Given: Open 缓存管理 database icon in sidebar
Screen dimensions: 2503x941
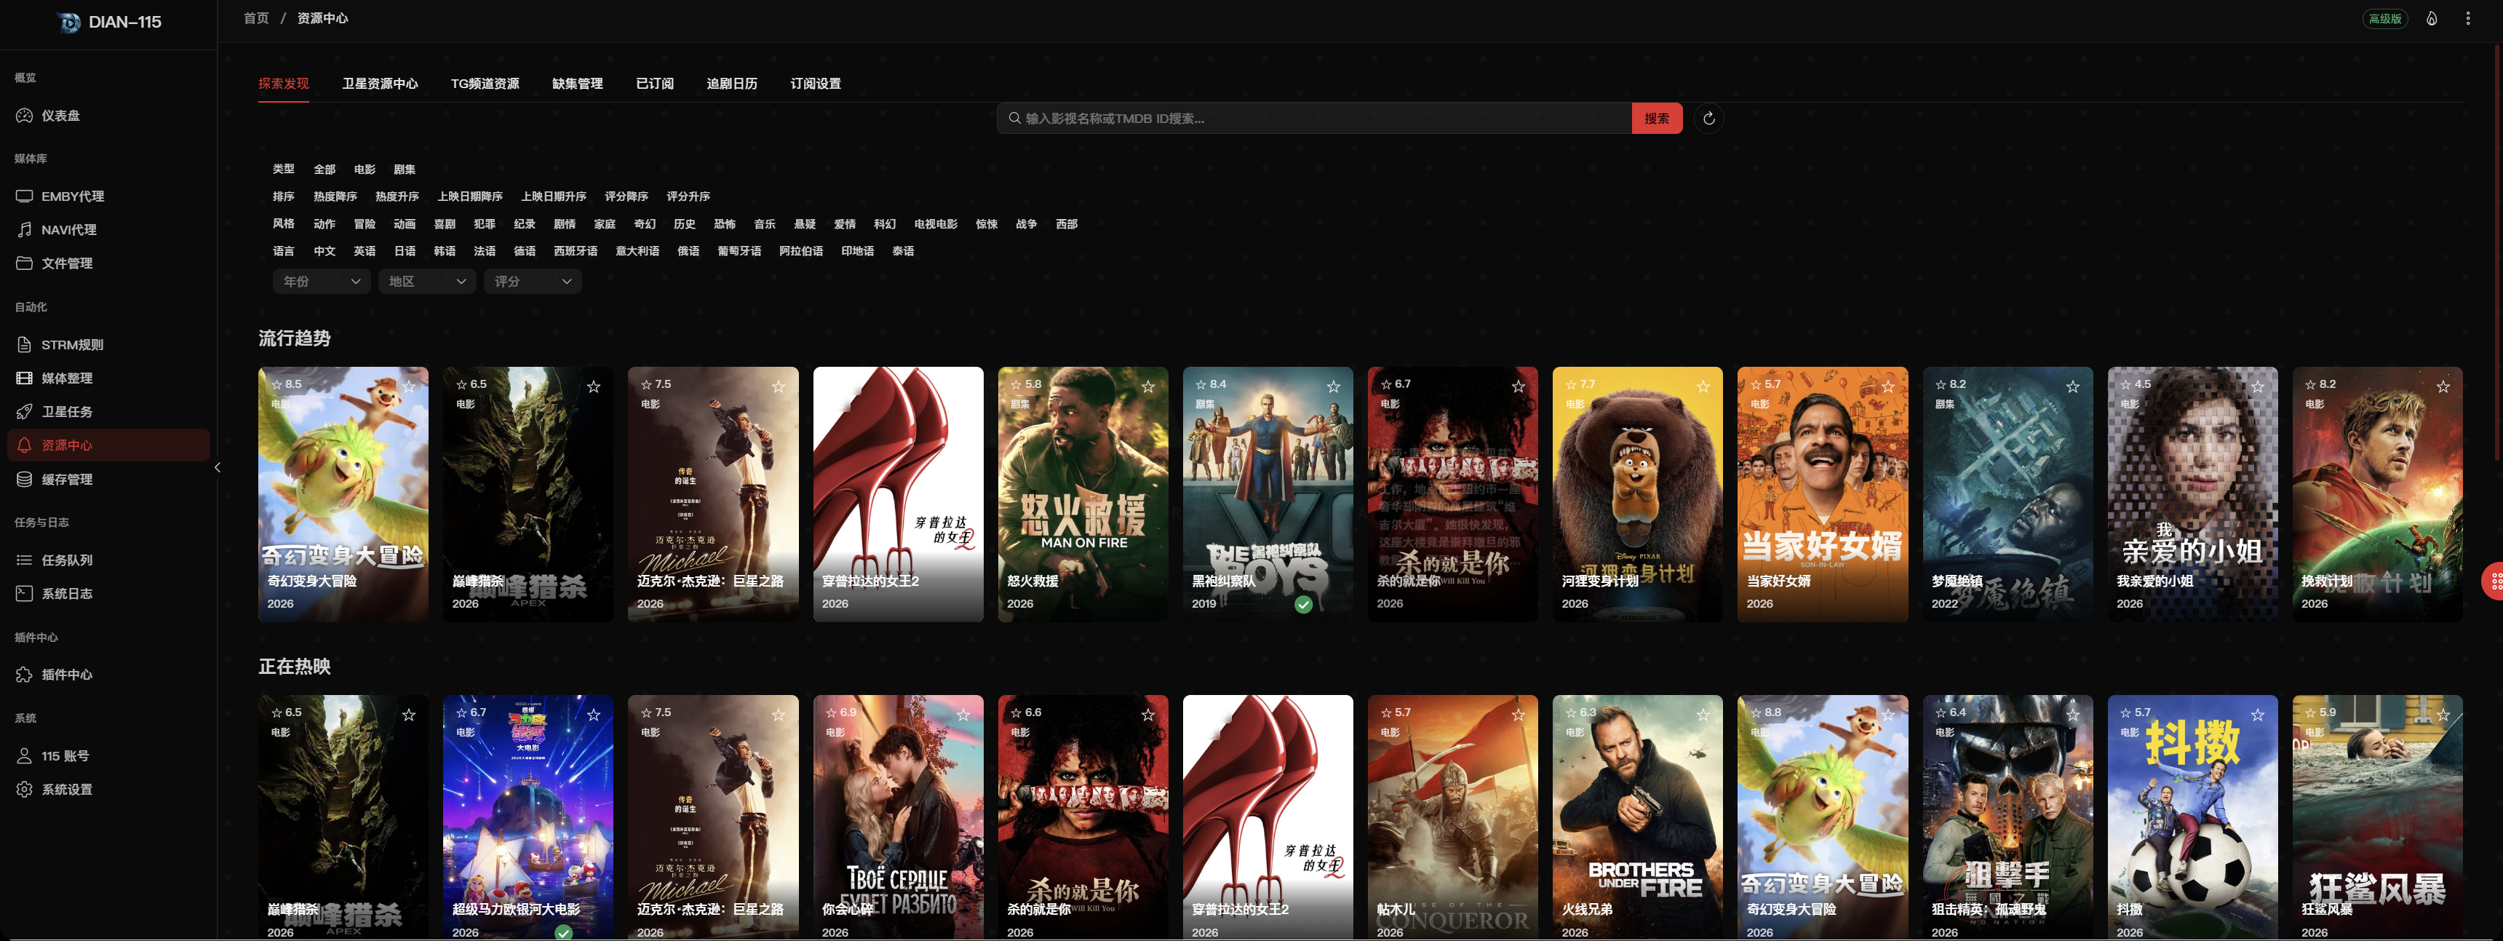Looking at the screenshot, I should [24, 480].
